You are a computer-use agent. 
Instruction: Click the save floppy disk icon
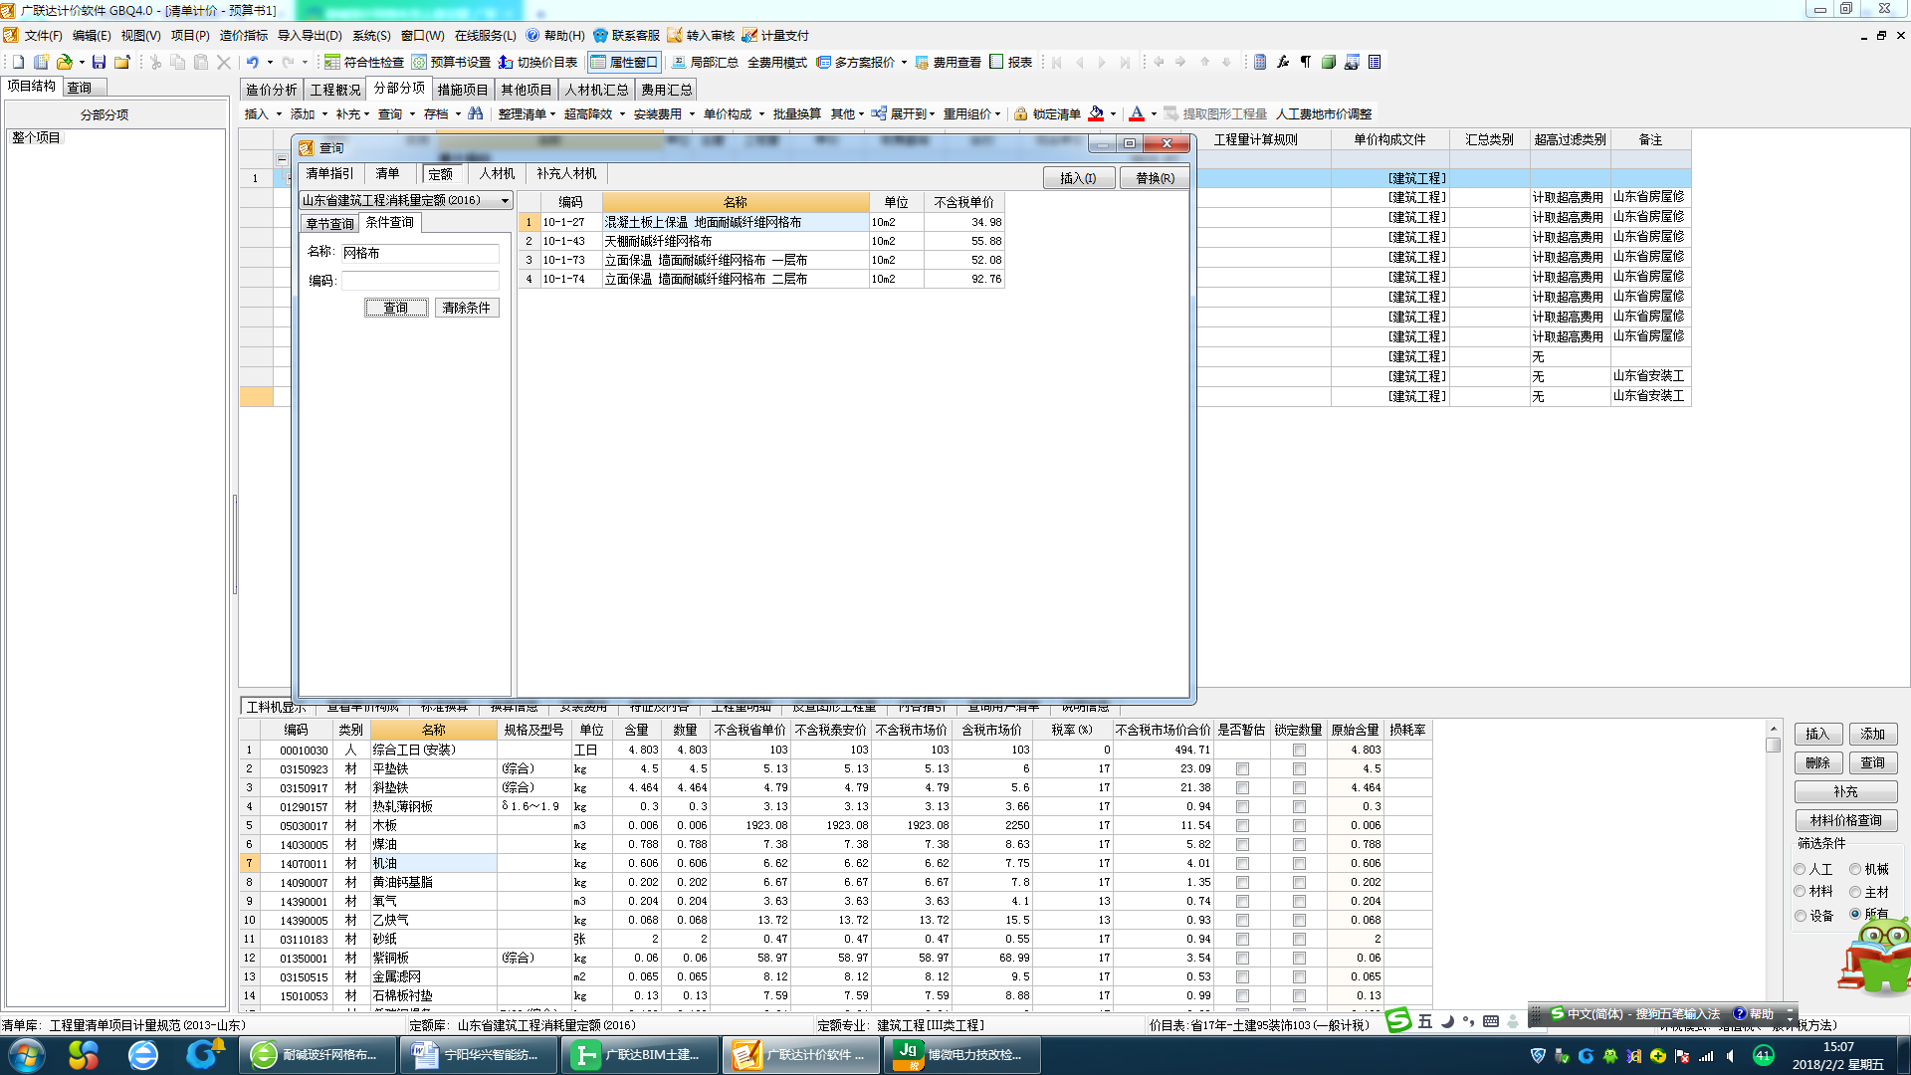(99, 62)
